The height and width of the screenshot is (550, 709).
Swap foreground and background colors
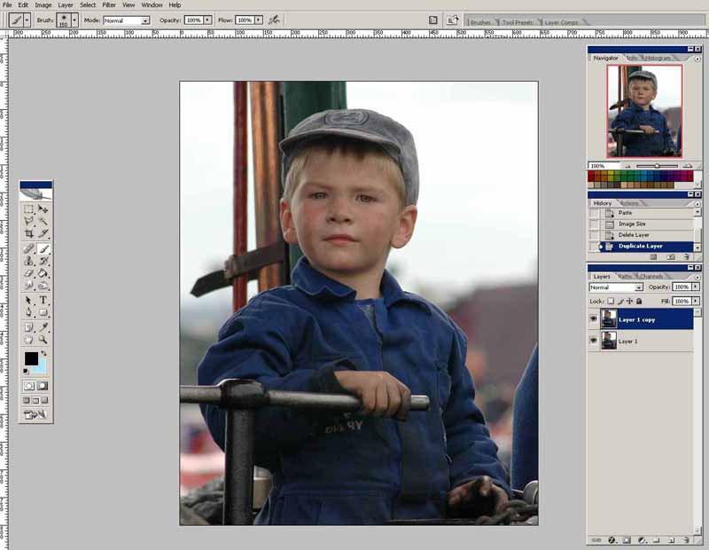click(43, 353)
